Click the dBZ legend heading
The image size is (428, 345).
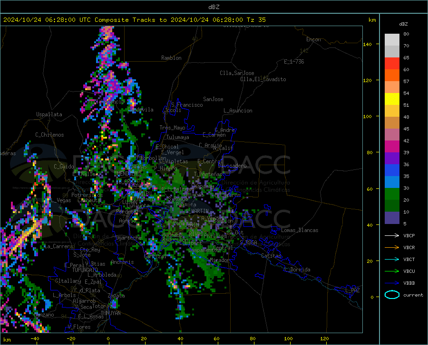[x=403, y=24]
